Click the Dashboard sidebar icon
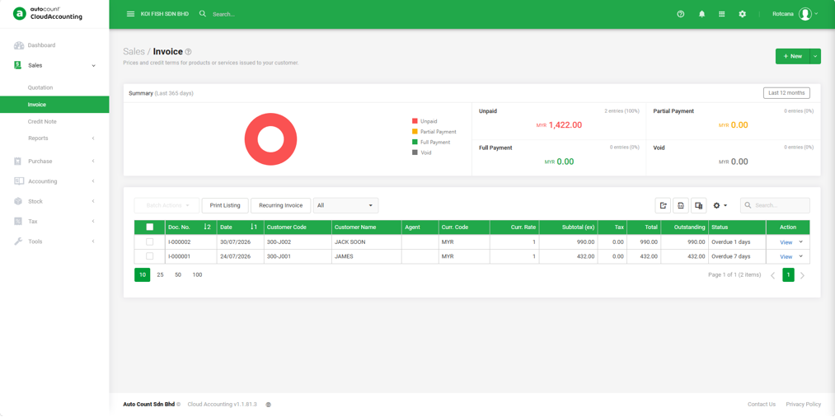The width and height of the screenshot is (835, 417). tap(19, 45)
